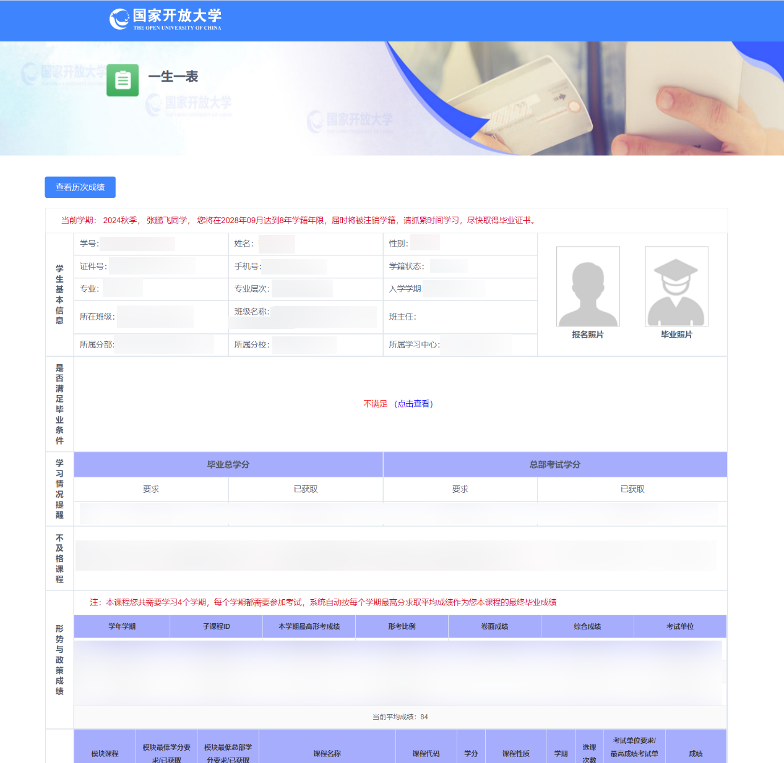This screenshot has height=763, width=784.
Task: Select the 形考比例 column header
Action: coord(402,626)
